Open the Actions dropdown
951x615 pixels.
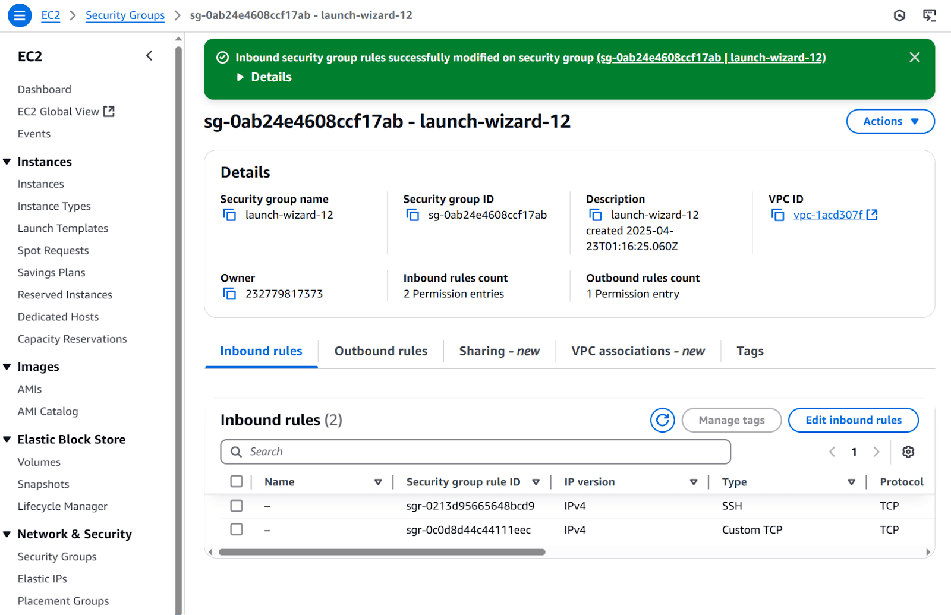pos(890,121)
